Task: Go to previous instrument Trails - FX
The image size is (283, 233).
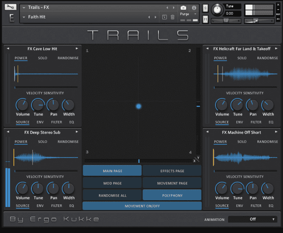Action: 167,8
